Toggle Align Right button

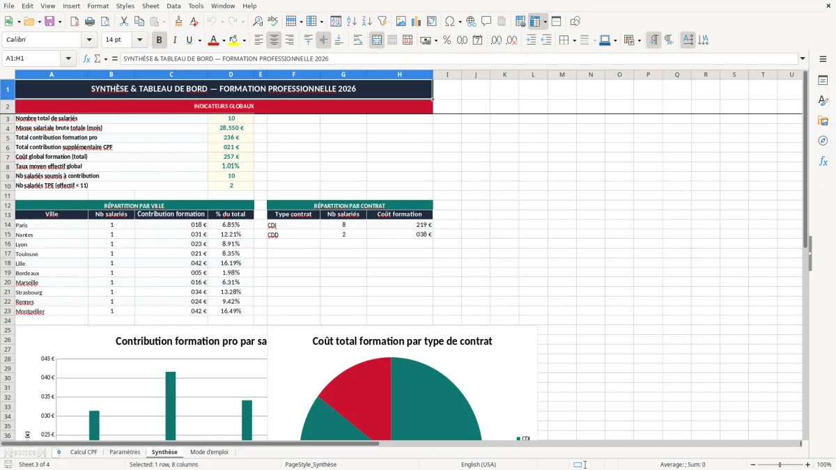[289, 40]
